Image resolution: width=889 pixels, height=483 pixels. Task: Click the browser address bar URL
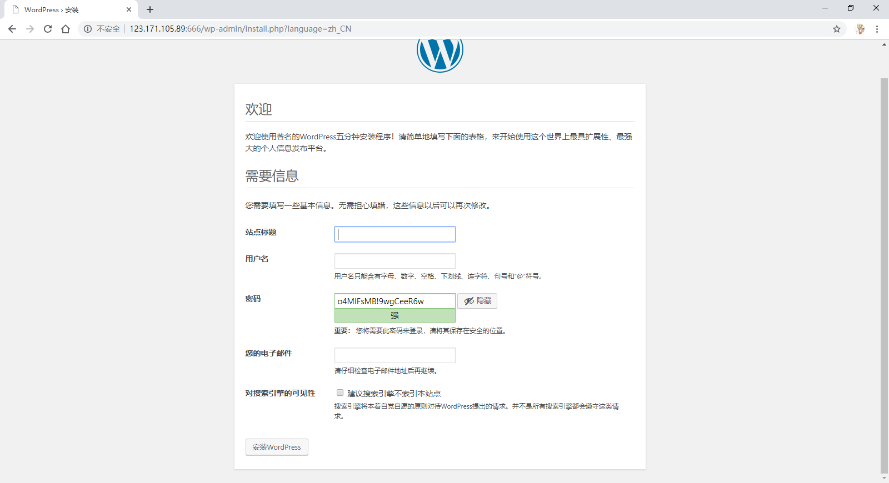point(240,29)
